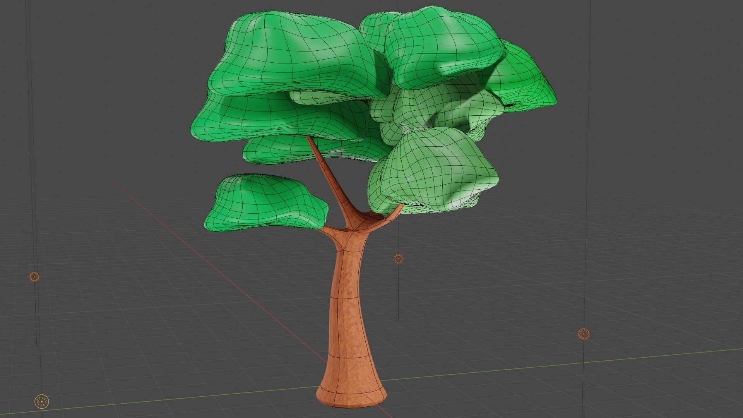Screen dimensions: 743x418
Task: Select the orange point light above the active light
Action: click(x=34, y=277)
